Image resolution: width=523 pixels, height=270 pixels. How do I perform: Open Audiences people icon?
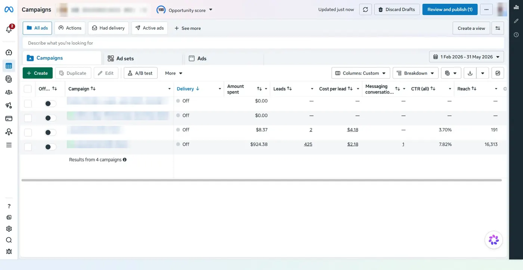(x=9, y=92)
